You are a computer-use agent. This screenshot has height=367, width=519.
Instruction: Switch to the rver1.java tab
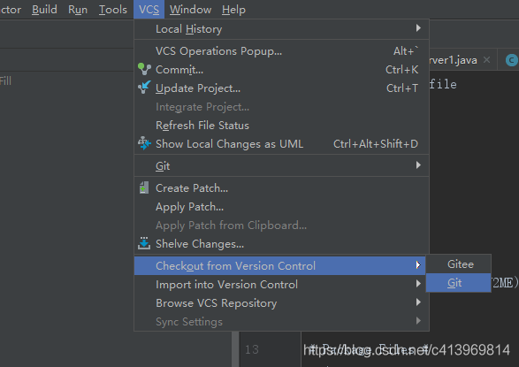tap(454, 60)
